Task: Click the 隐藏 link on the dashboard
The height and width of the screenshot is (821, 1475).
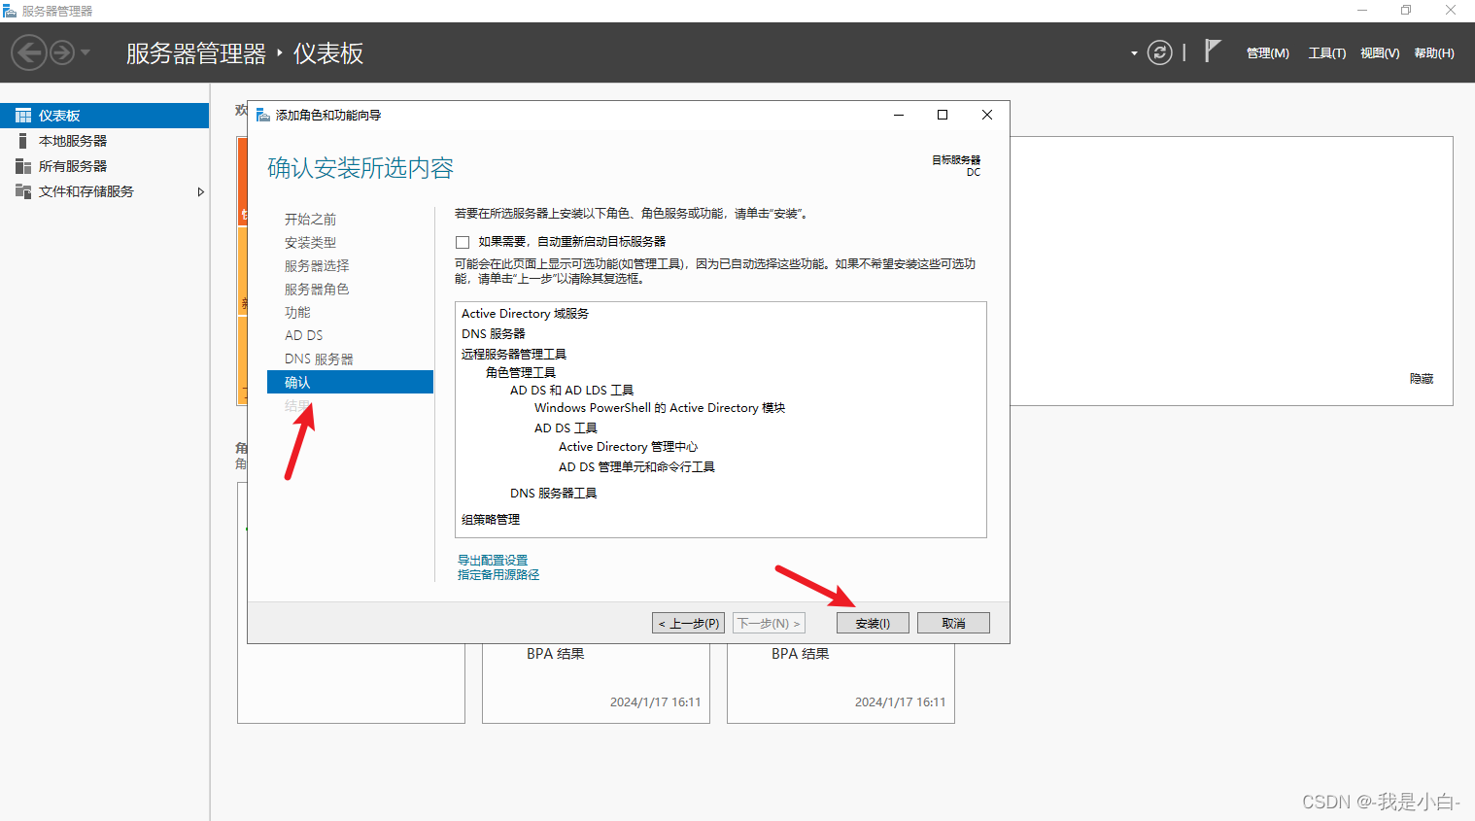Action: coord(1422,379)
